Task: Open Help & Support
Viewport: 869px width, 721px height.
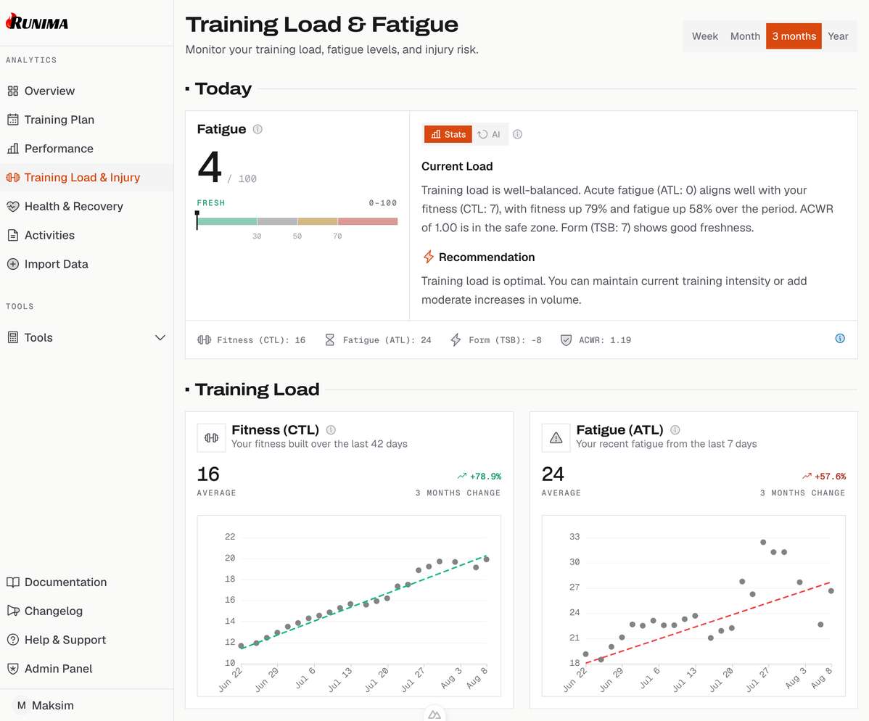Action: 86,640
